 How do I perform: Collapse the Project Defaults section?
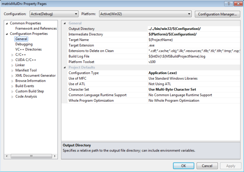pyautogui.click(x=64, y=67)
